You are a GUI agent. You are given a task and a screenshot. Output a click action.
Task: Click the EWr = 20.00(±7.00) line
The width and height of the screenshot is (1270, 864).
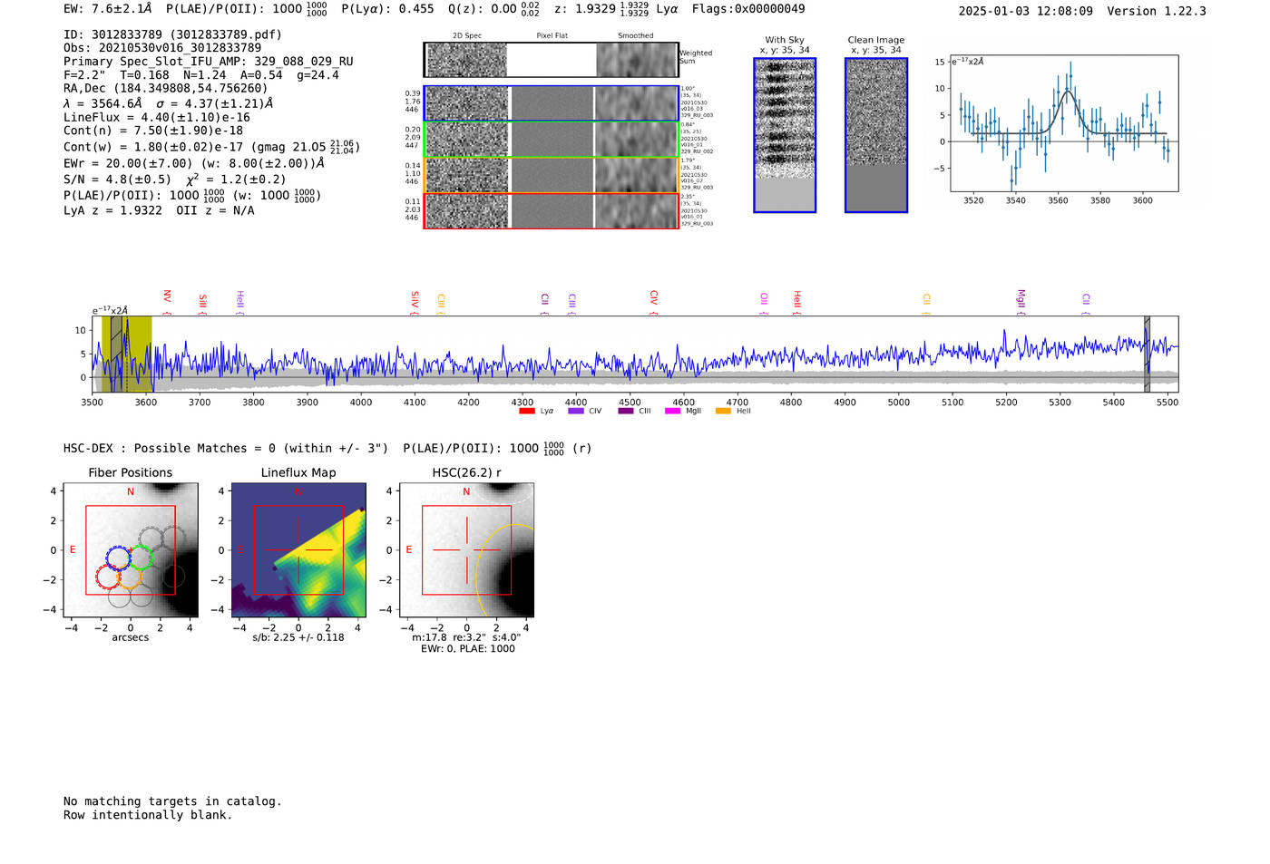[193, 163]
